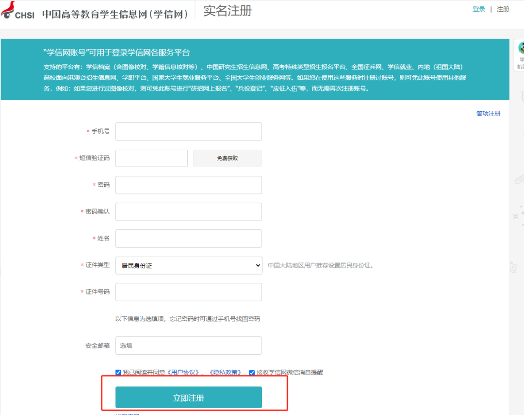Focus the 密码 input field

click(188, 185)
